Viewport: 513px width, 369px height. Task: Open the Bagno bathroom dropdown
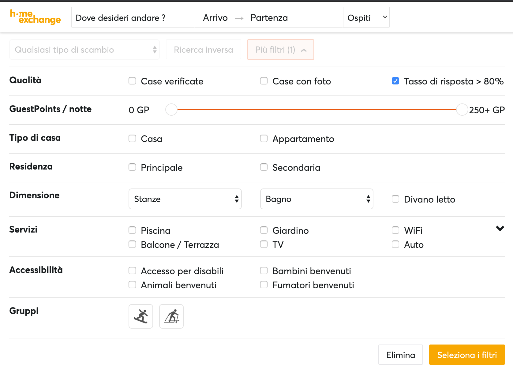[316, 199]
